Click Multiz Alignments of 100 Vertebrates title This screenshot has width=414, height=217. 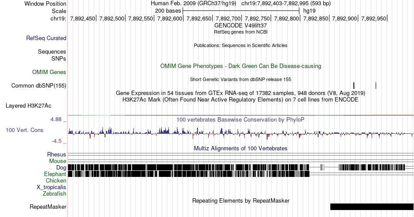click(x=241, y=148)
